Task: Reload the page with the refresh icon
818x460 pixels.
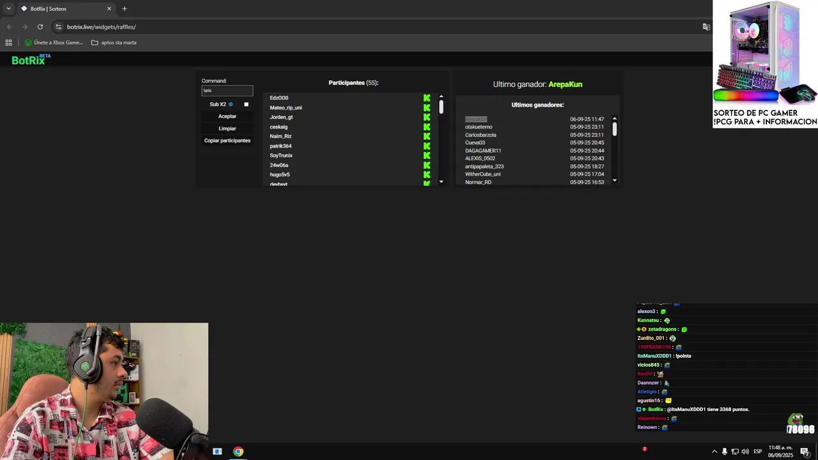Action: click(x=40, y=27)
